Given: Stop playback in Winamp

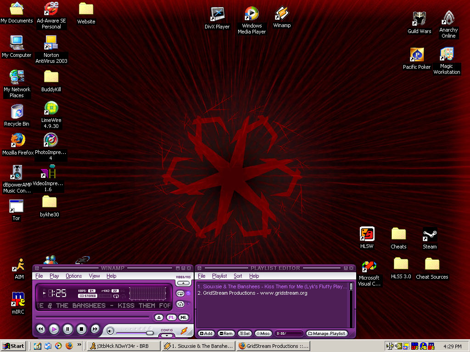Looking at the screenshot, I should [x=81, y=329].
